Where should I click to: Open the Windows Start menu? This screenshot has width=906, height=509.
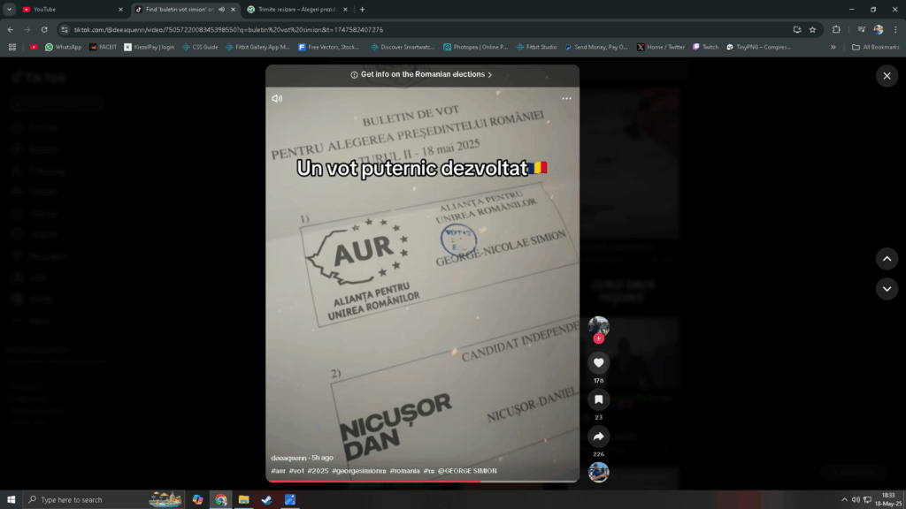coord(11,500)
